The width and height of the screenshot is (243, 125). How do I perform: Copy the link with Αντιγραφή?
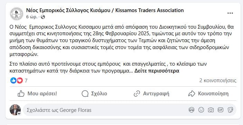[151, 94]
